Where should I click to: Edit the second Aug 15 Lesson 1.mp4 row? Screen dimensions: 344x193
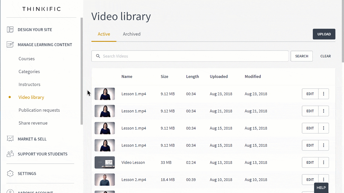310,145
